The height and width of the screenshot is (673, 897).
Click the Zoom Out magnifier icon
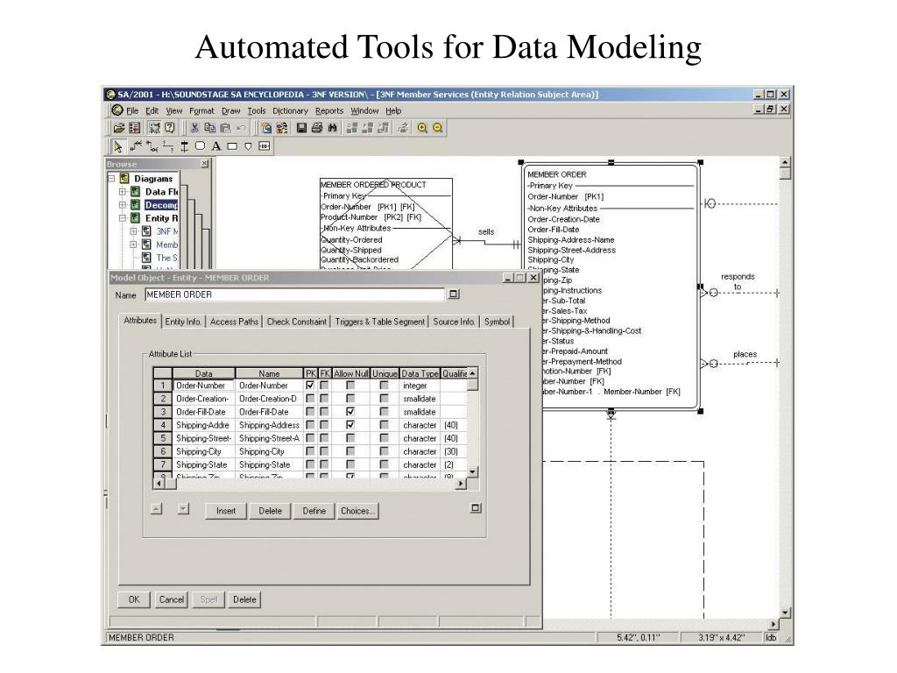(x=437, y=128)
